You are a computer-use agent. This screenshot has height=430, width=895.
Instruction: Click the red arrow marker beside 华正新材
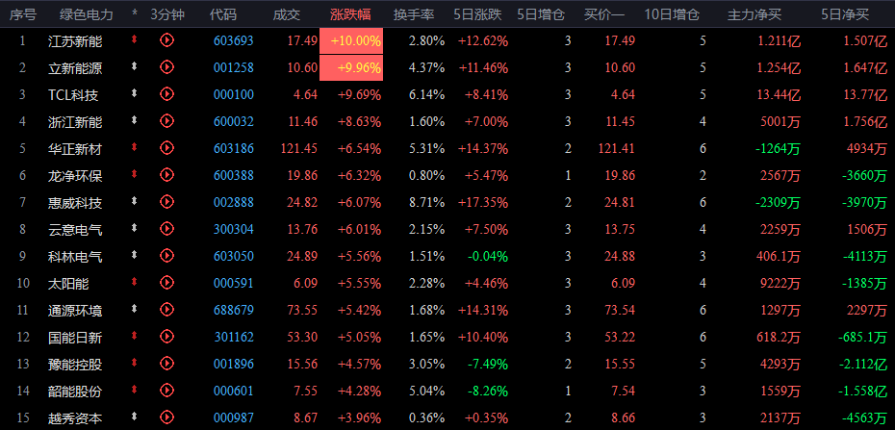(x=135, y=147)
